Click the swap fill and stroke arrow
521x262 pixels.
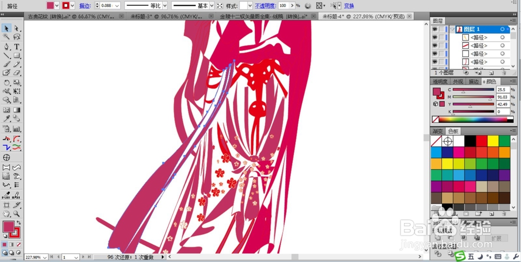coord(19,223)
